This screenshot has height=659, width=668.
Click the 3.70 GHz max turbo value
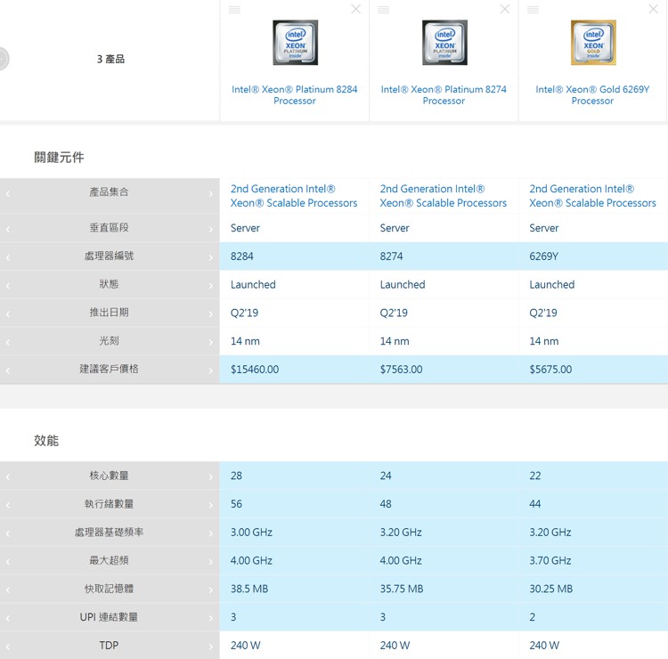point(550,561)
